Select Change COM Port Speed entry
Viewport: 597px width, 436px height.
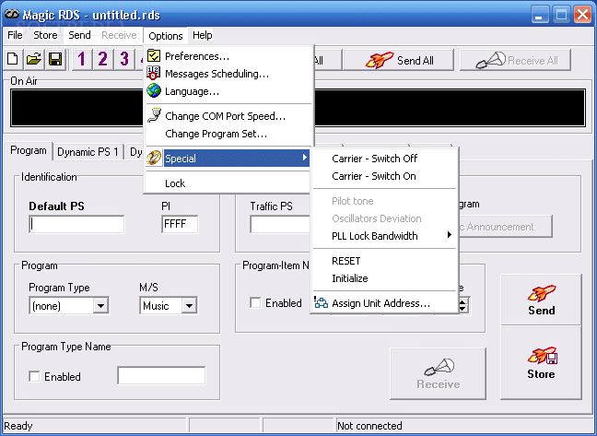(x=228, y=116)
